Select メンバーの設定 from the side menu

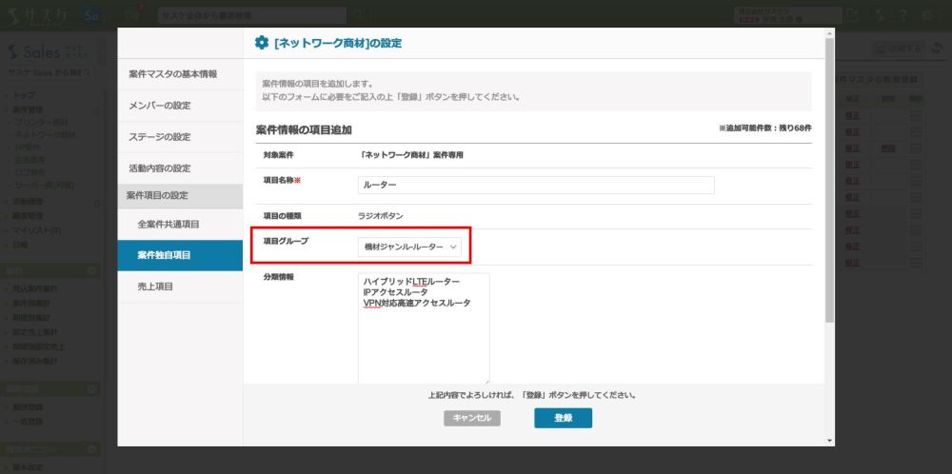(x=159, y=106)
